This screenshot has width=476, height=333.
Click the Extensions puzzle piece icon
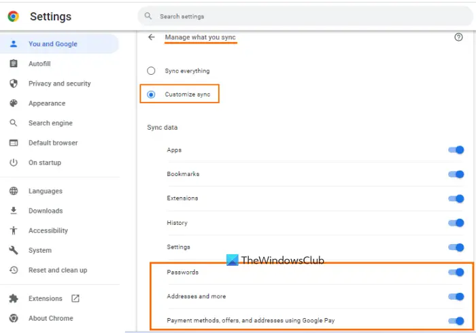14,298
